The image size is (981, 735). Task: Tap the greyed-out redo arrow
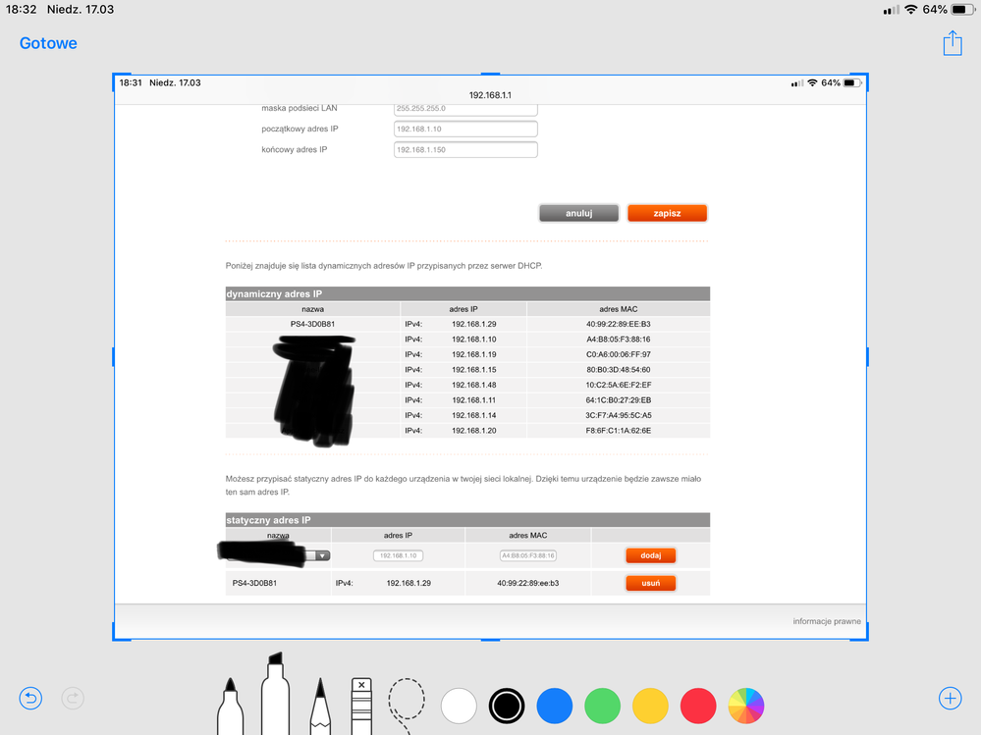coord(74,699)
